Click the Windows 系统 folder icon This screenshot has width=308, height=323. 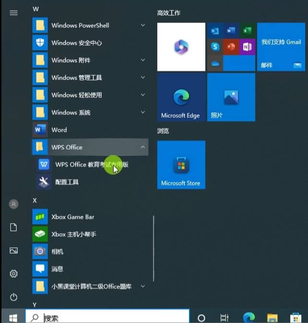(x=40, y=112)
